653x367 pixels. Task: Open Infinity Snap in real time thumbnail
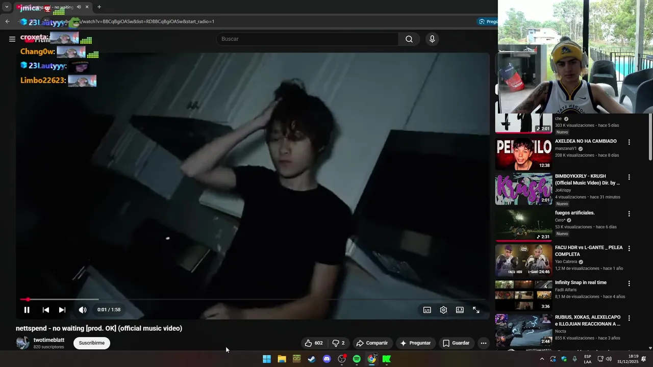click(524, 295)
